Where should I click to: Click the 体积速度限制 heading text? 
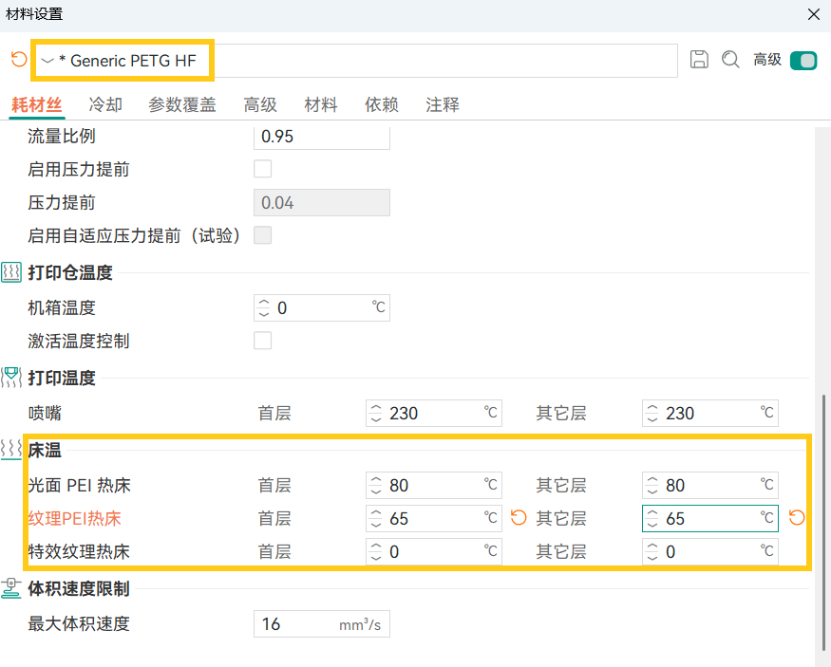pyautogui.click(x=79, y=588)
